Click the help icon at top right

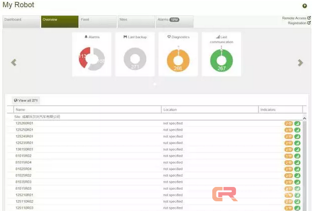(x=305, y=6)
